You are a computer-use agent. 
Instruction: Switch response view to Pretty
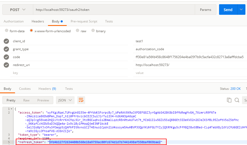click(11, 100)
